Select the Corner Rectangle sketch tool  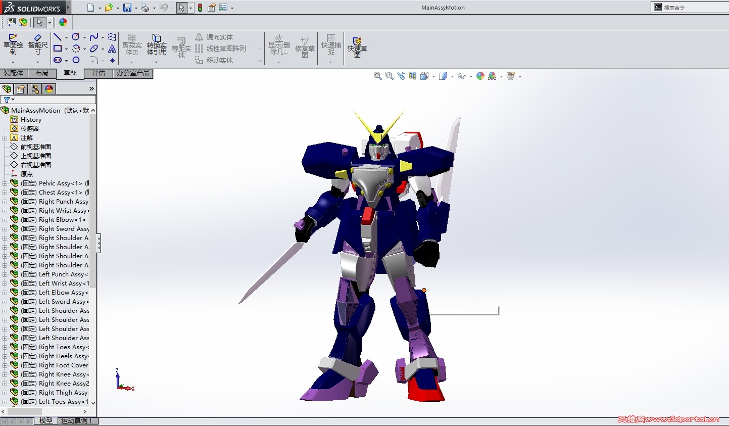click(58, 49)
